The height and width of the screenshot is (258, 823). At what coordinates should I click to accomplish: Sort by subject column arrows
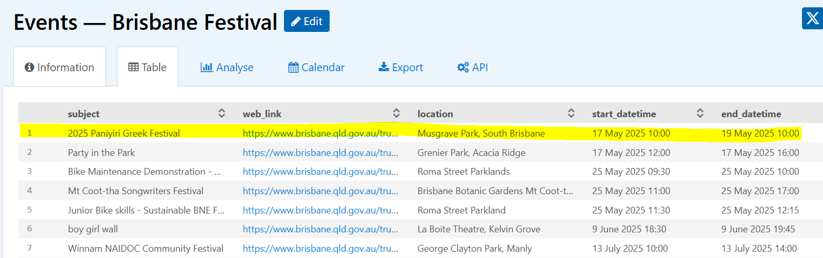[221, 113]
